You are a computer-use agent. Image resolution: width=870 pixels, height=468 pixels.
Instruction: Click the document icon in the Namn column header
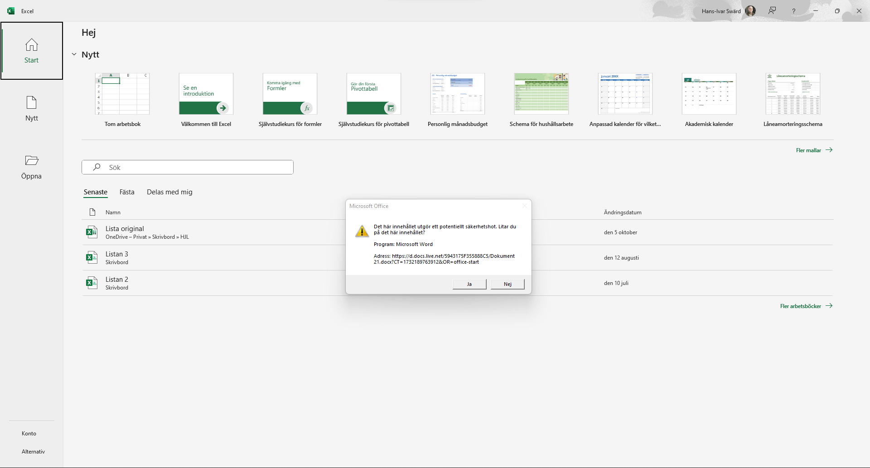(x=92, y=212)
